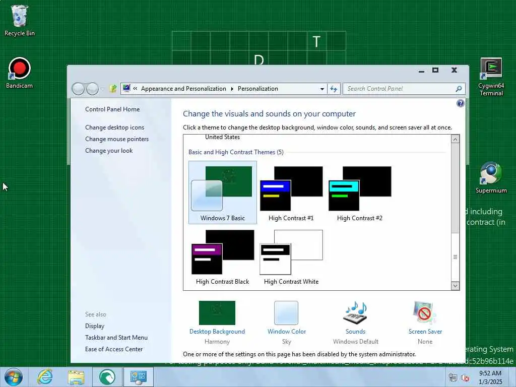
Task: Click Appearance and Personalization breadcrumb
Action: [183, 89]
